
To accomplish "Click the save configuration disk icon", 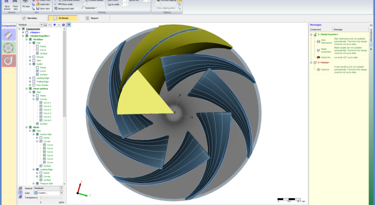I will click(45, 24).
